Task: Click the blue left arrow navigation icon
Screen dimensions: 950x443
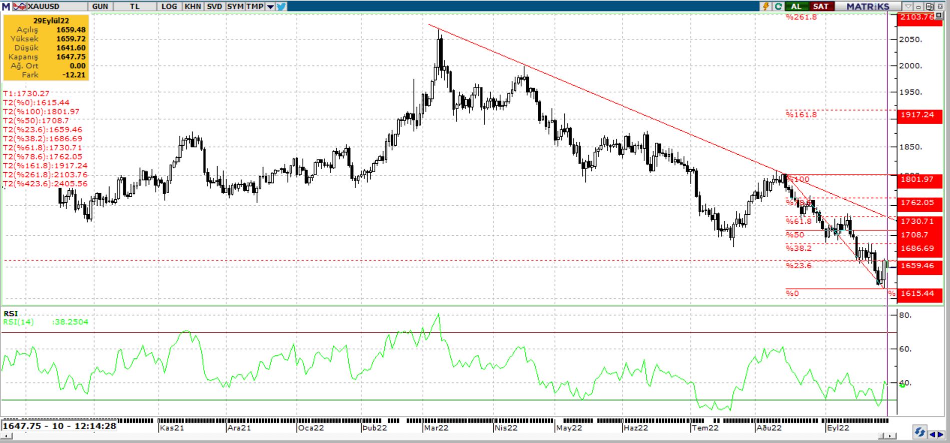Action: point(933,434)
